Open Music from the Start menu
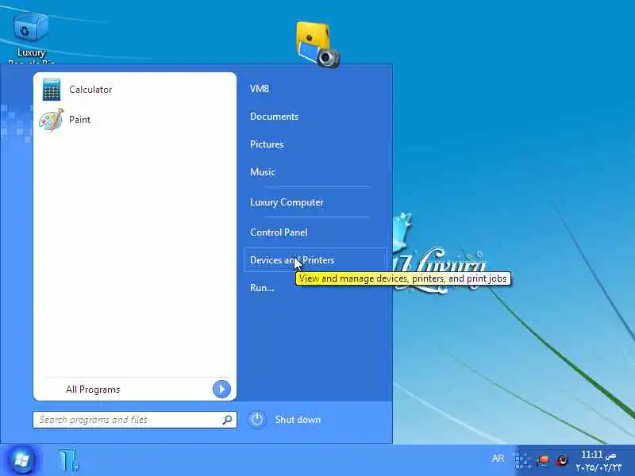This screenshot has width=635, height=476. (263, 172)
